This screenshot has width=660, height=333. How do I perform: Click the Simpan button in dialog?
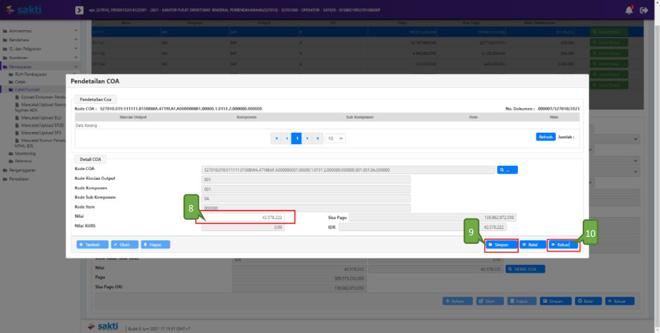pyautogui.click(x=501, y=244)
